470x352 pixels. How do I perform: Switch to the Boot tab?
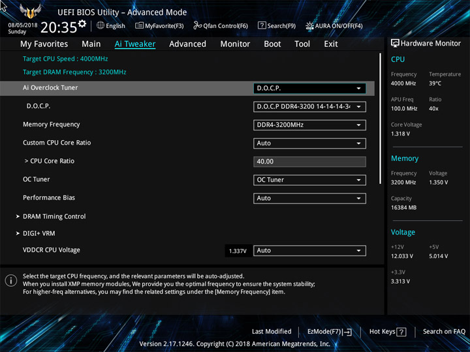[x=272, y=44]
